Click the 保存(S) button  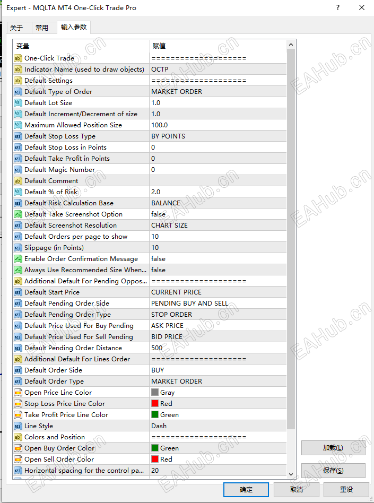[x=333, y=471]
